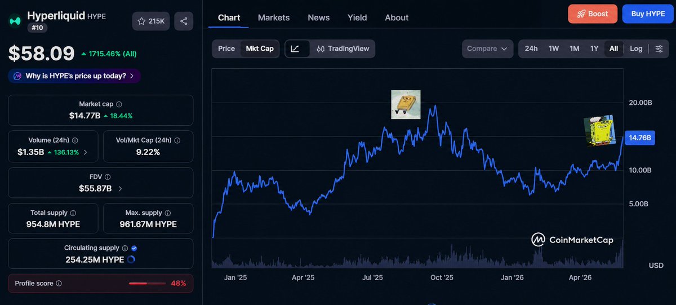676x305 pixels.
Task: Click the circulating supply progress ring icon
Action: coord(131,260)
